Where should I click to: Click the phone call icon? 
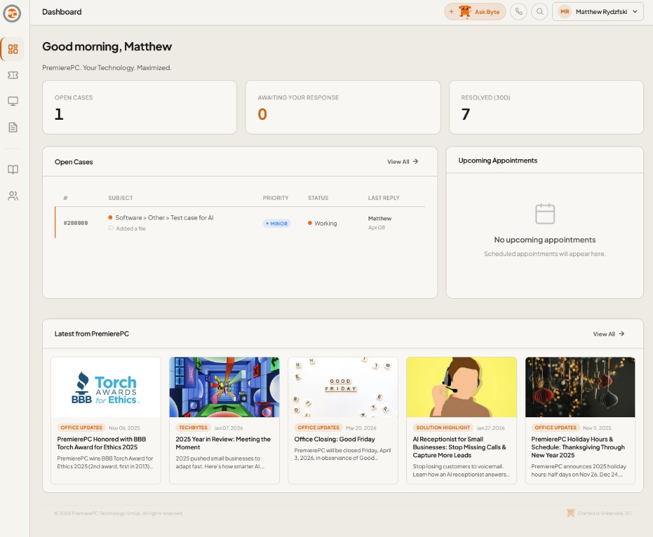click(x=518, y=11)
